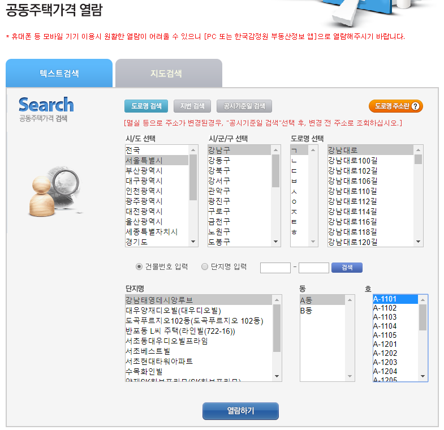
Task: Select 강남대로 in the road name list
Action: pyautogui.click(x=370, y=150)
